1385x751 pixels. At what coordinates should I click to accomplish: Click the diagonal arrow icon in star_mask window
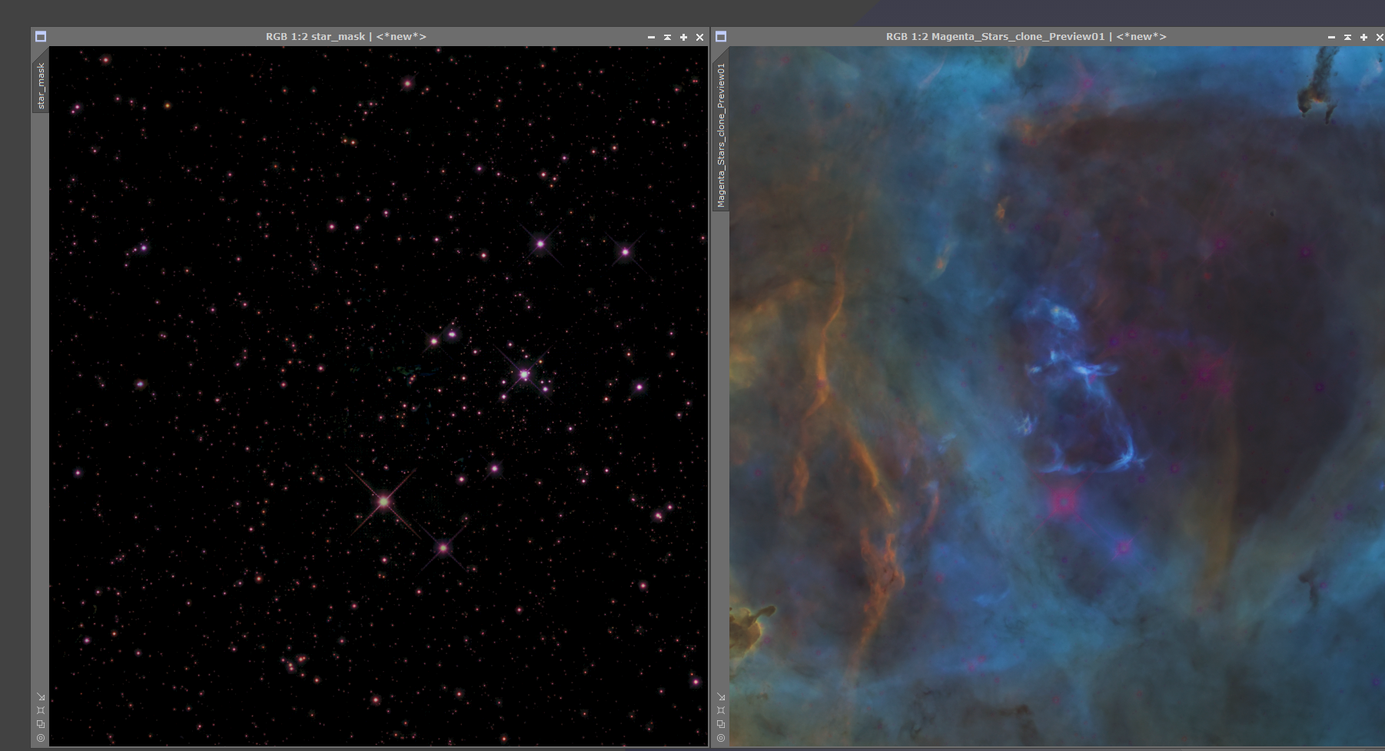(x=41, y=697)
